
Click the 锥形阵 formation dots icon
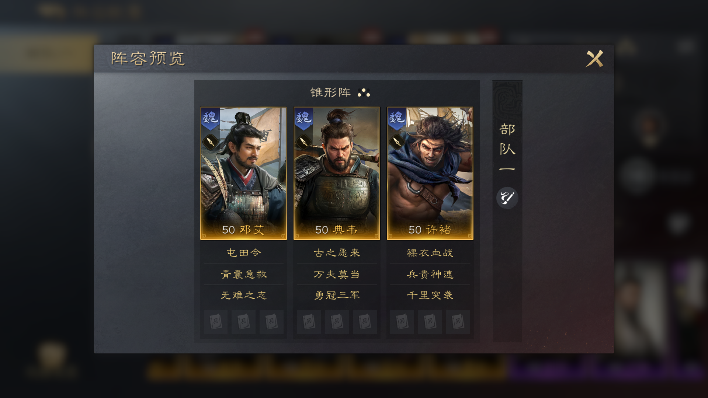pyautogui.click(x=364, y=92)
